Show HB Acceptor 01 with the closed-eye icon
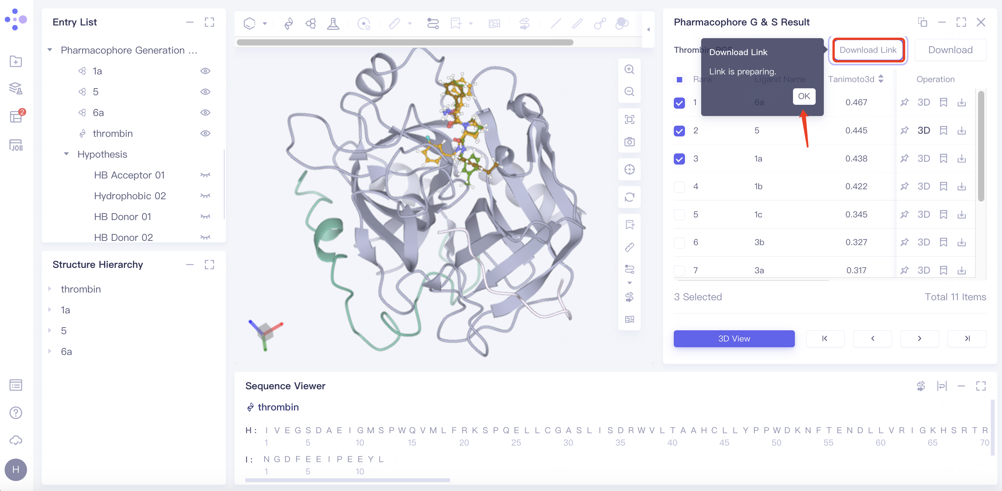This screenshot has height=491, width=1002. [205, 175]
